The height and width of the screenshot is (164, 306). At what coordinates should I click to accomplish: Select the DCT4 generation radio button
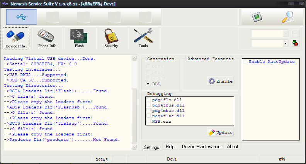click(x=148, y=66)
